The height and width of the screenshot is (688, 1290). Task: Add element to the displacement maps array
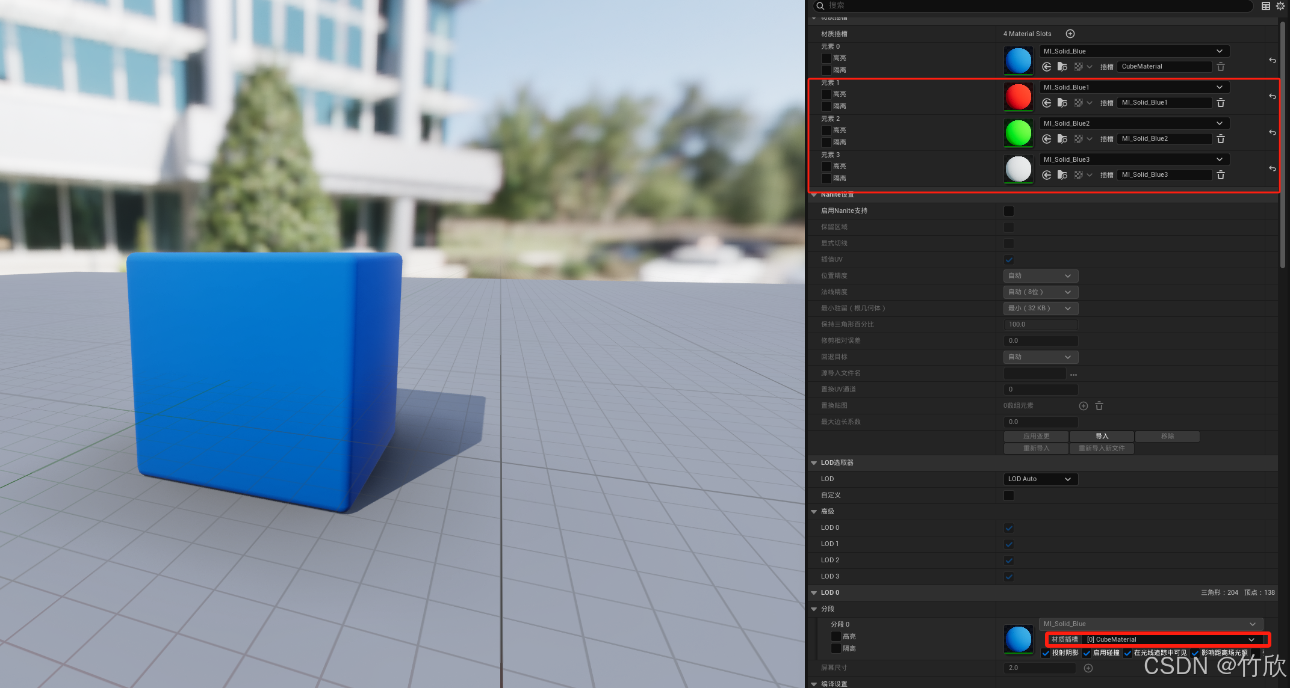pyautogui.click(x=1083, y=406)
